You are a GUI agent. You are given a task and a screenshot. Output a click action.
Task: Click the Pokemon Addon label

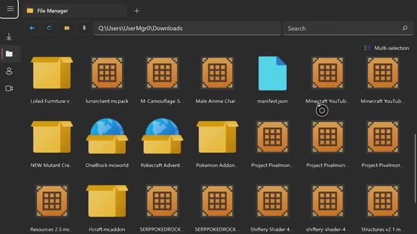click(x=217, y=165)
